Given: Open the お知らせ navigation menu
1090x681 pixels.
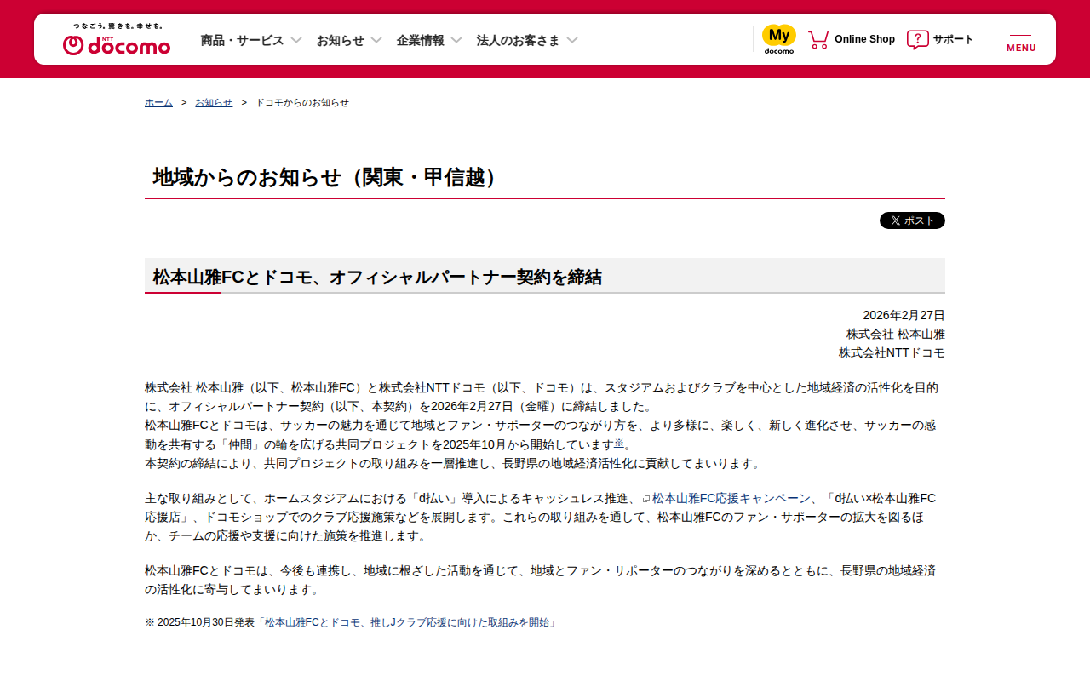Looking at the screenshot, I should (340, 40).
